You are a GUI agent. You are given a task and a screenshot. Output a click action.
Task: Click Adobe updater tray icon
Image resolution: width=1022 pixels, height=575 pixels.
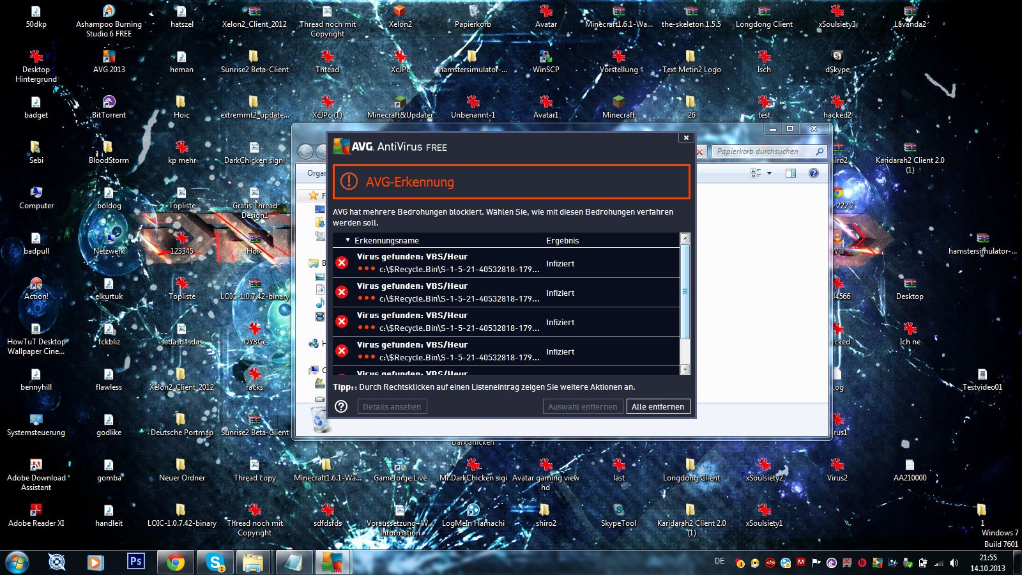pos(800,563)
